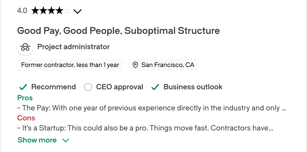
Task: Click the Pros heading
Action: 25,98
